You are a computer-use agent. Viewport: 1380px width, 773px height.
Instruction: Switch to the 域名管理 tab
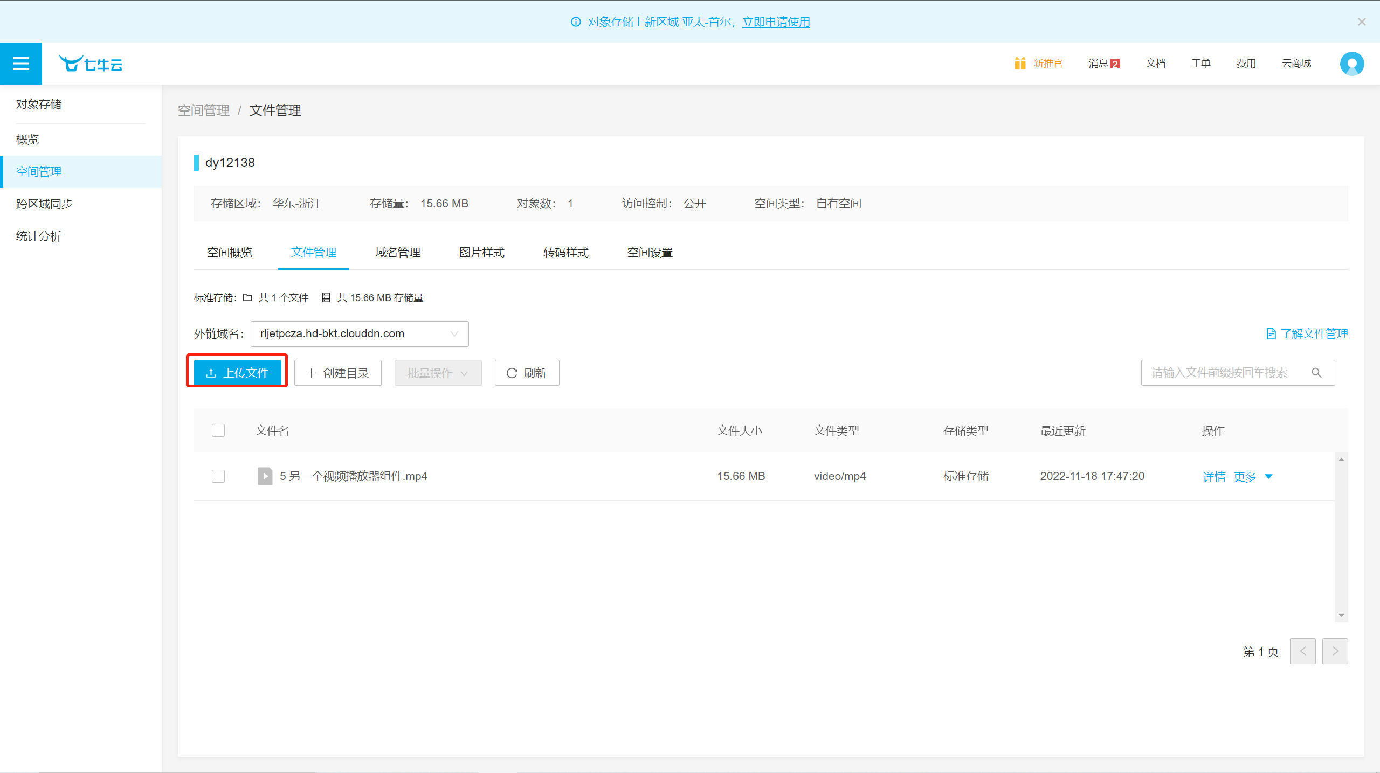(398, 253)
